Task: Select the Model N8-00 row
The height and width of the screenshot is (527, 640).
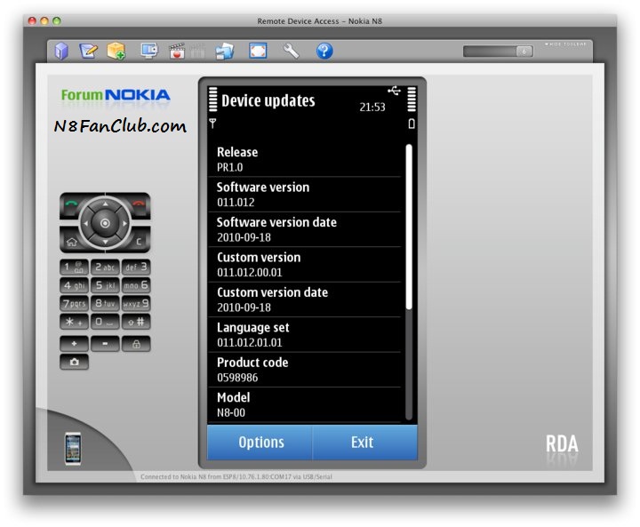Action: (305, 405)
